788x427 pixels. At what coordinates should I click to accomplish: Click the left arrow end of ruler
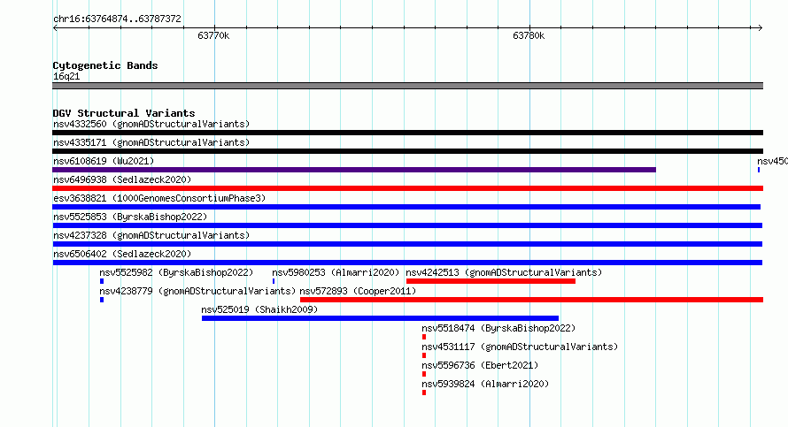(55, 27)
